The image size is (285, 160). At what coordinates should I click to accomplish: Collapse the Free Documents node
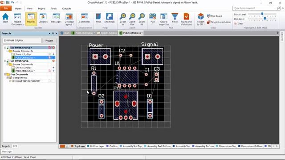(x=5, y=74)
